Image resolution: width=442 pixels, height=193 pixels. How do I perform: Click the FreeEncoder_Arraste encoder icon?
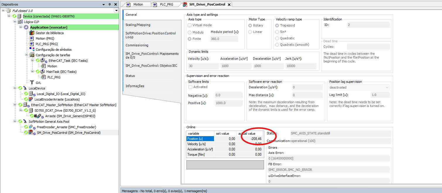tap(31, 127)
